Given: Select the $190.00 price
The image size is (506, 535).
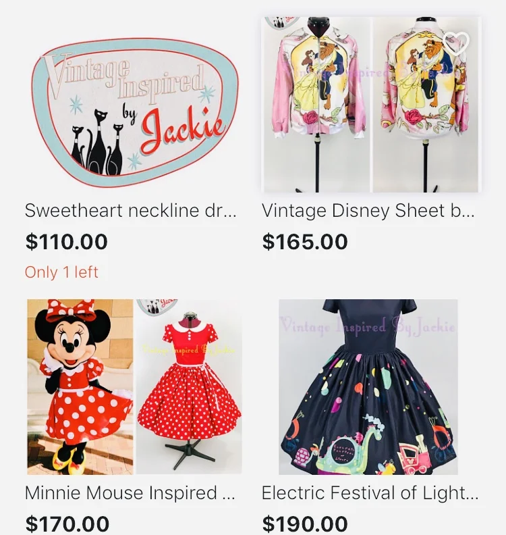Looking at the screenshot, I should (305, 524).
